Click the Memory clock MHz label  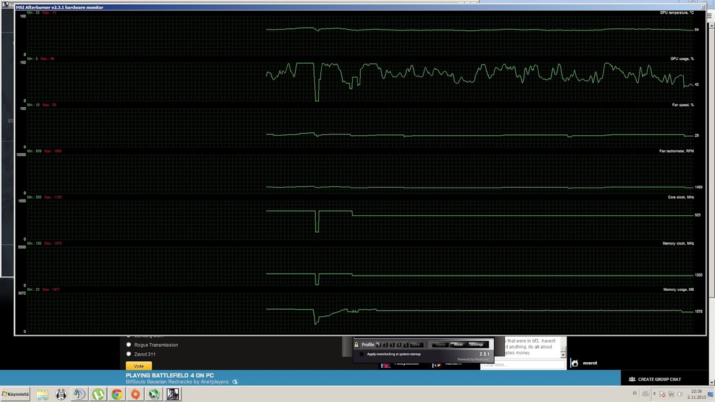pos(678,243)
